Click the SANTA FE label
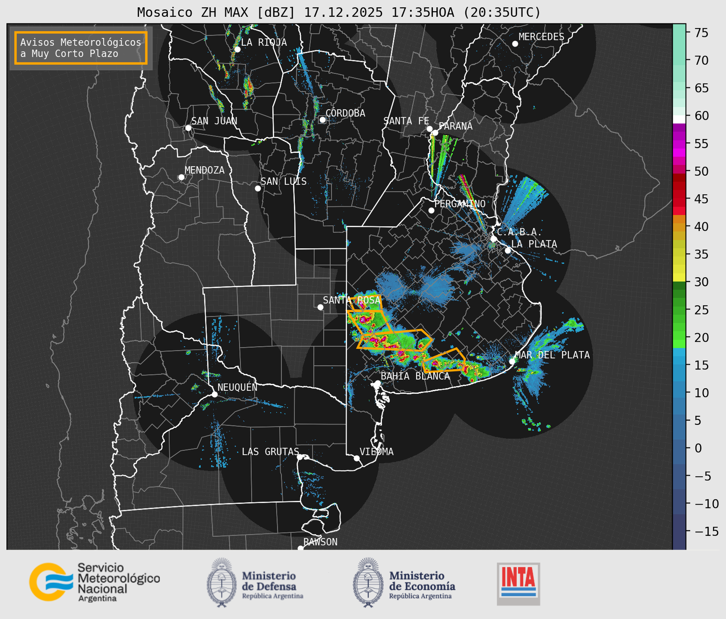 tap(406, 121)
